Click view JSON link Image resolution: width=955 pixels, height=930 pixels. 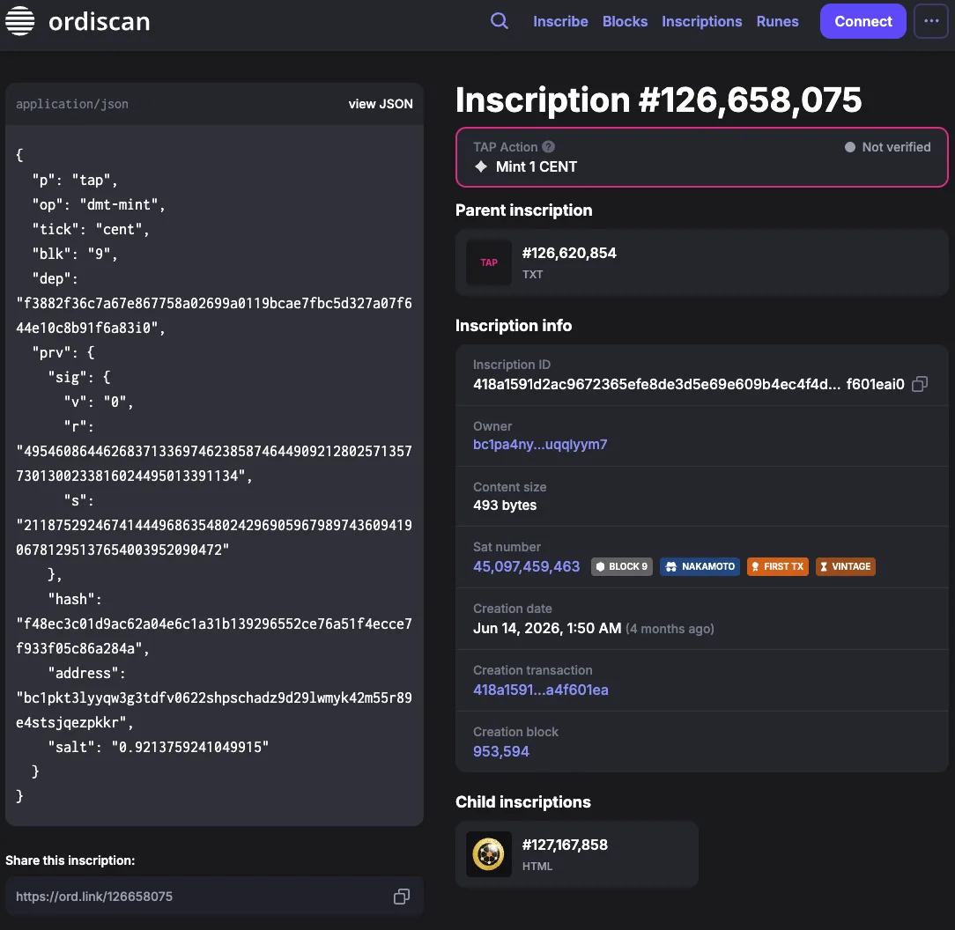point(380,104)
